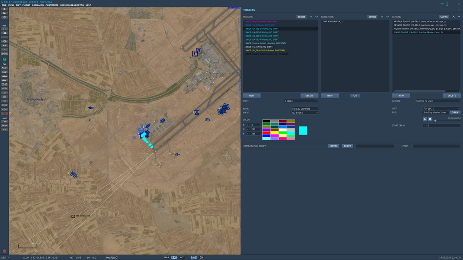Open the weather cloud icon tool
This screenshot has width=463, height=260.
click(x=5, y=33)
